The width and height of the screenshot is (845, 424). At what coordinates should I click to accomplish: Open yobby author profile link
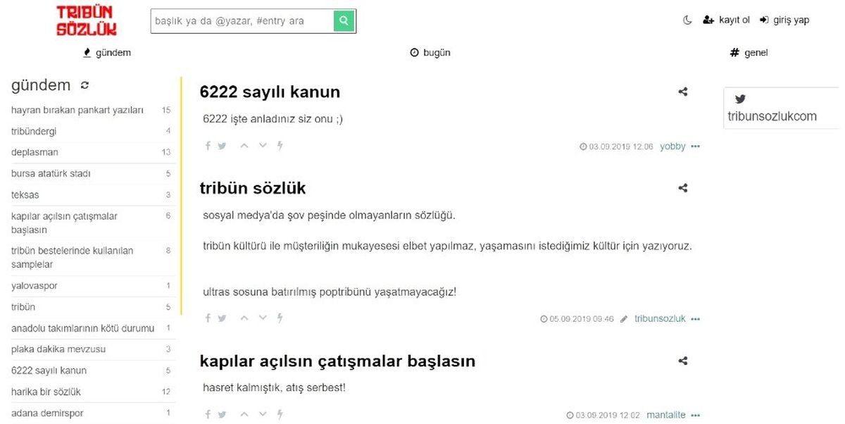(x=672, y=146)
